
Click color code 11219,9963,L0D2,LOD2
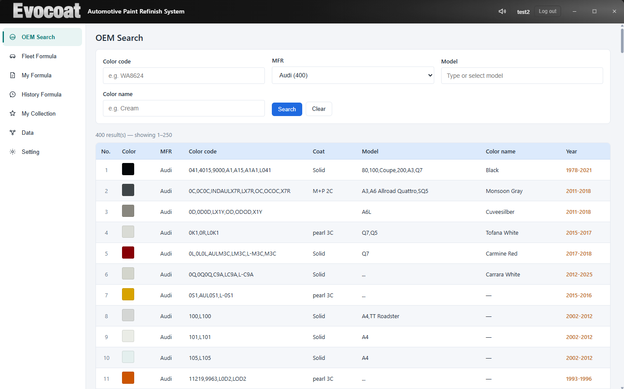click(x=218, y=379)
